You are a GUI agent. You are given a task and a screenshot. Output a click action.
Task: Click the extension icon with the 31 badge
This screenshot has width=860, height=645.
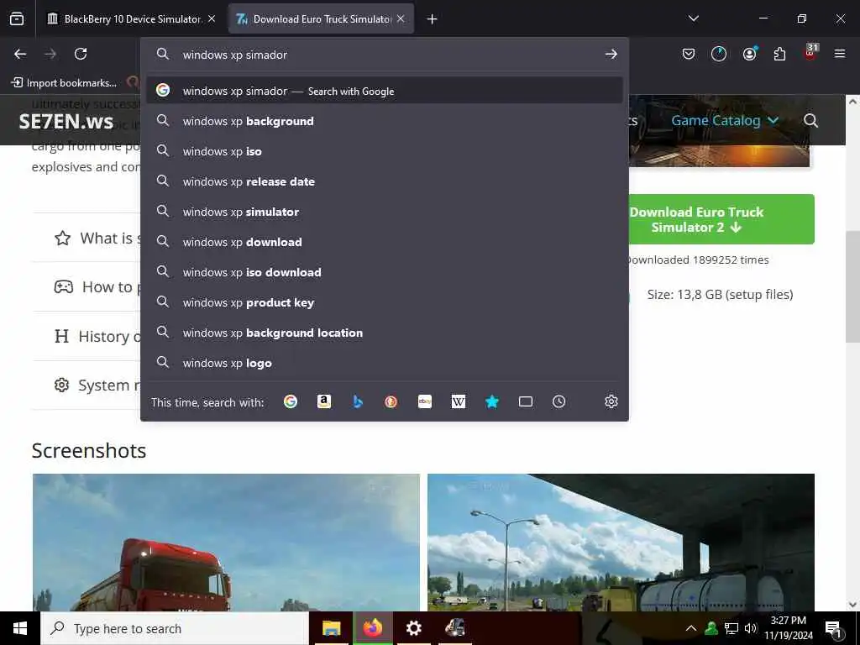(x=810, y=51)
